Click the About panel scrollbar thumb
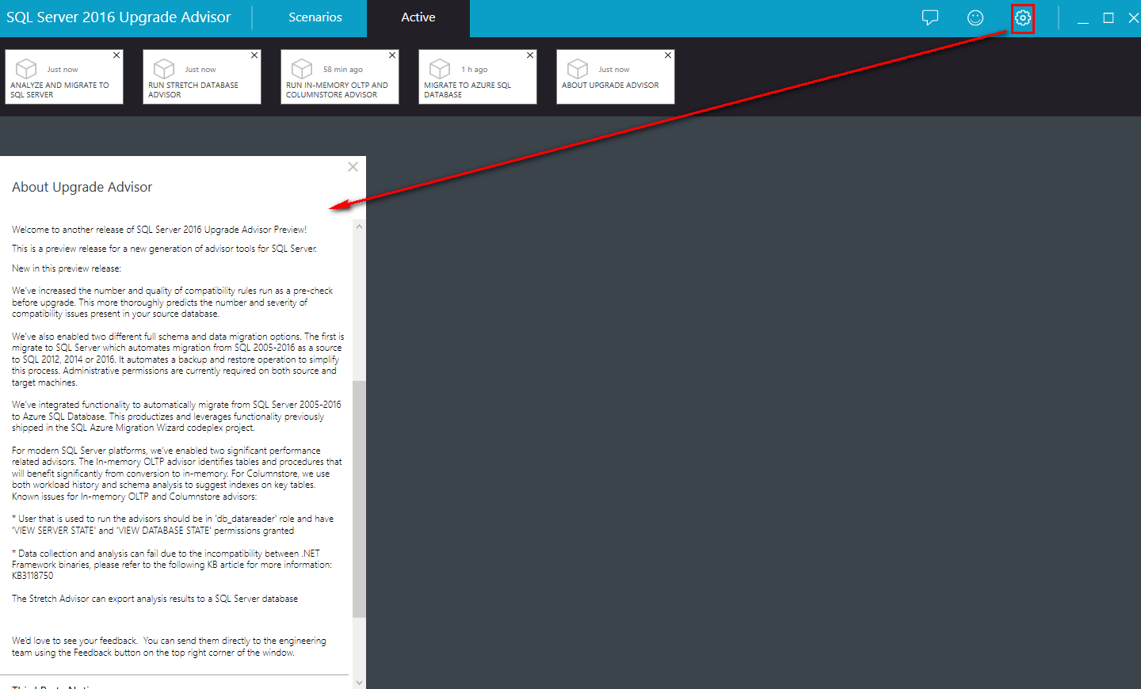Image resolution: width=1141 pixels, height=689 pixels. [x=360, y=499]
